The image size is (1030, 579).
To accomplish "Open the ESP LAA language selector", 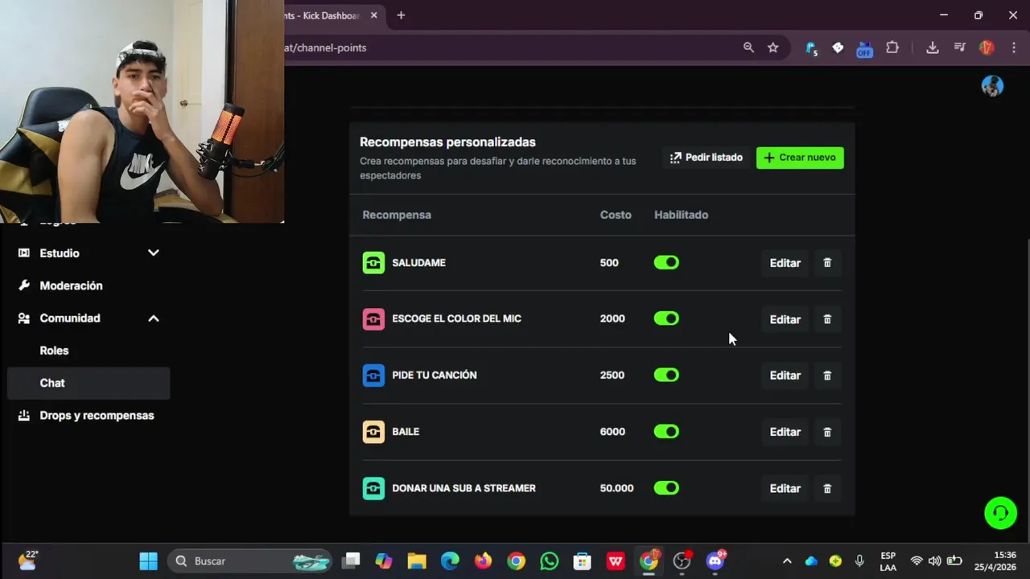I will coord(888,561).
